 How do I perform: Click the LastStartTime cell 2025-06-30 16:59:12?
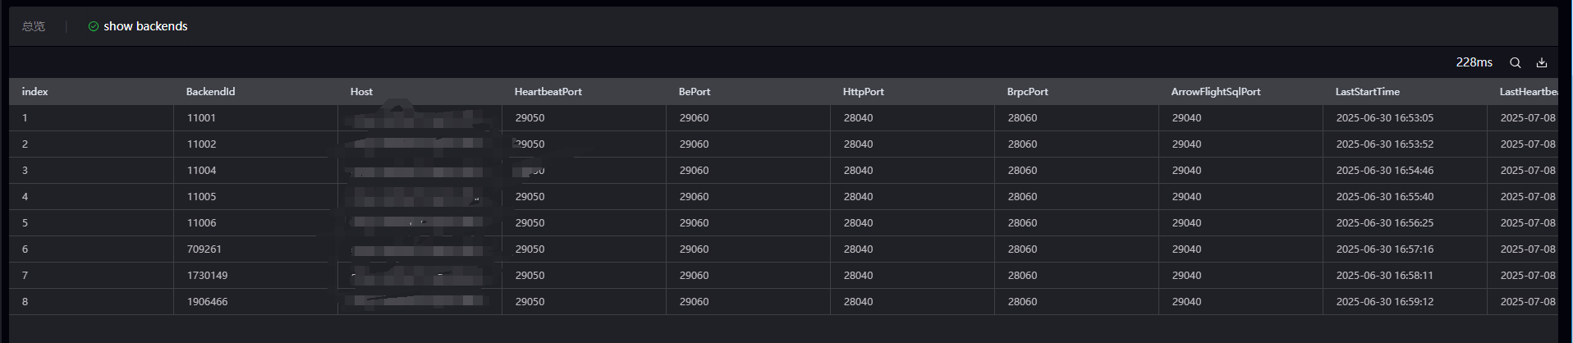(1384, 302)
